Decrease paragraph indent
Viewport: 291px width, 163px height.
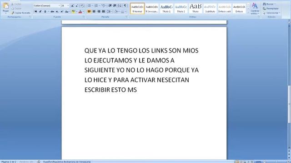click(x=110, y=6)
